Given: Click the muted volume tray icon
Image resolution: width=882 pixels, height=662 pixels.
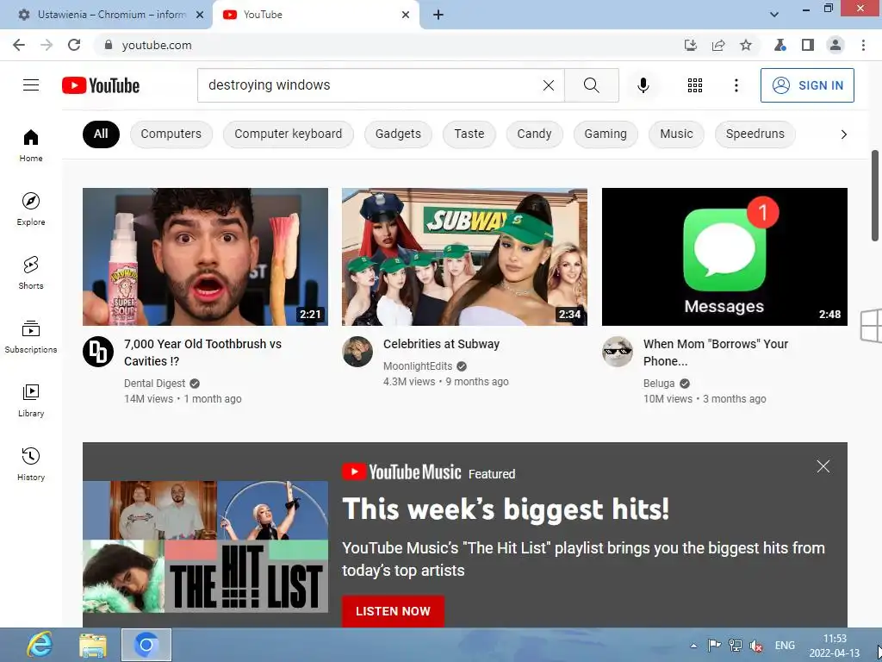Looking at the screenshot, I should click(x=756, y=646).
